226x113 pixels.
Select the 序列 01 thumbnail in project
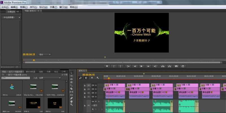[x=12, y=87]
